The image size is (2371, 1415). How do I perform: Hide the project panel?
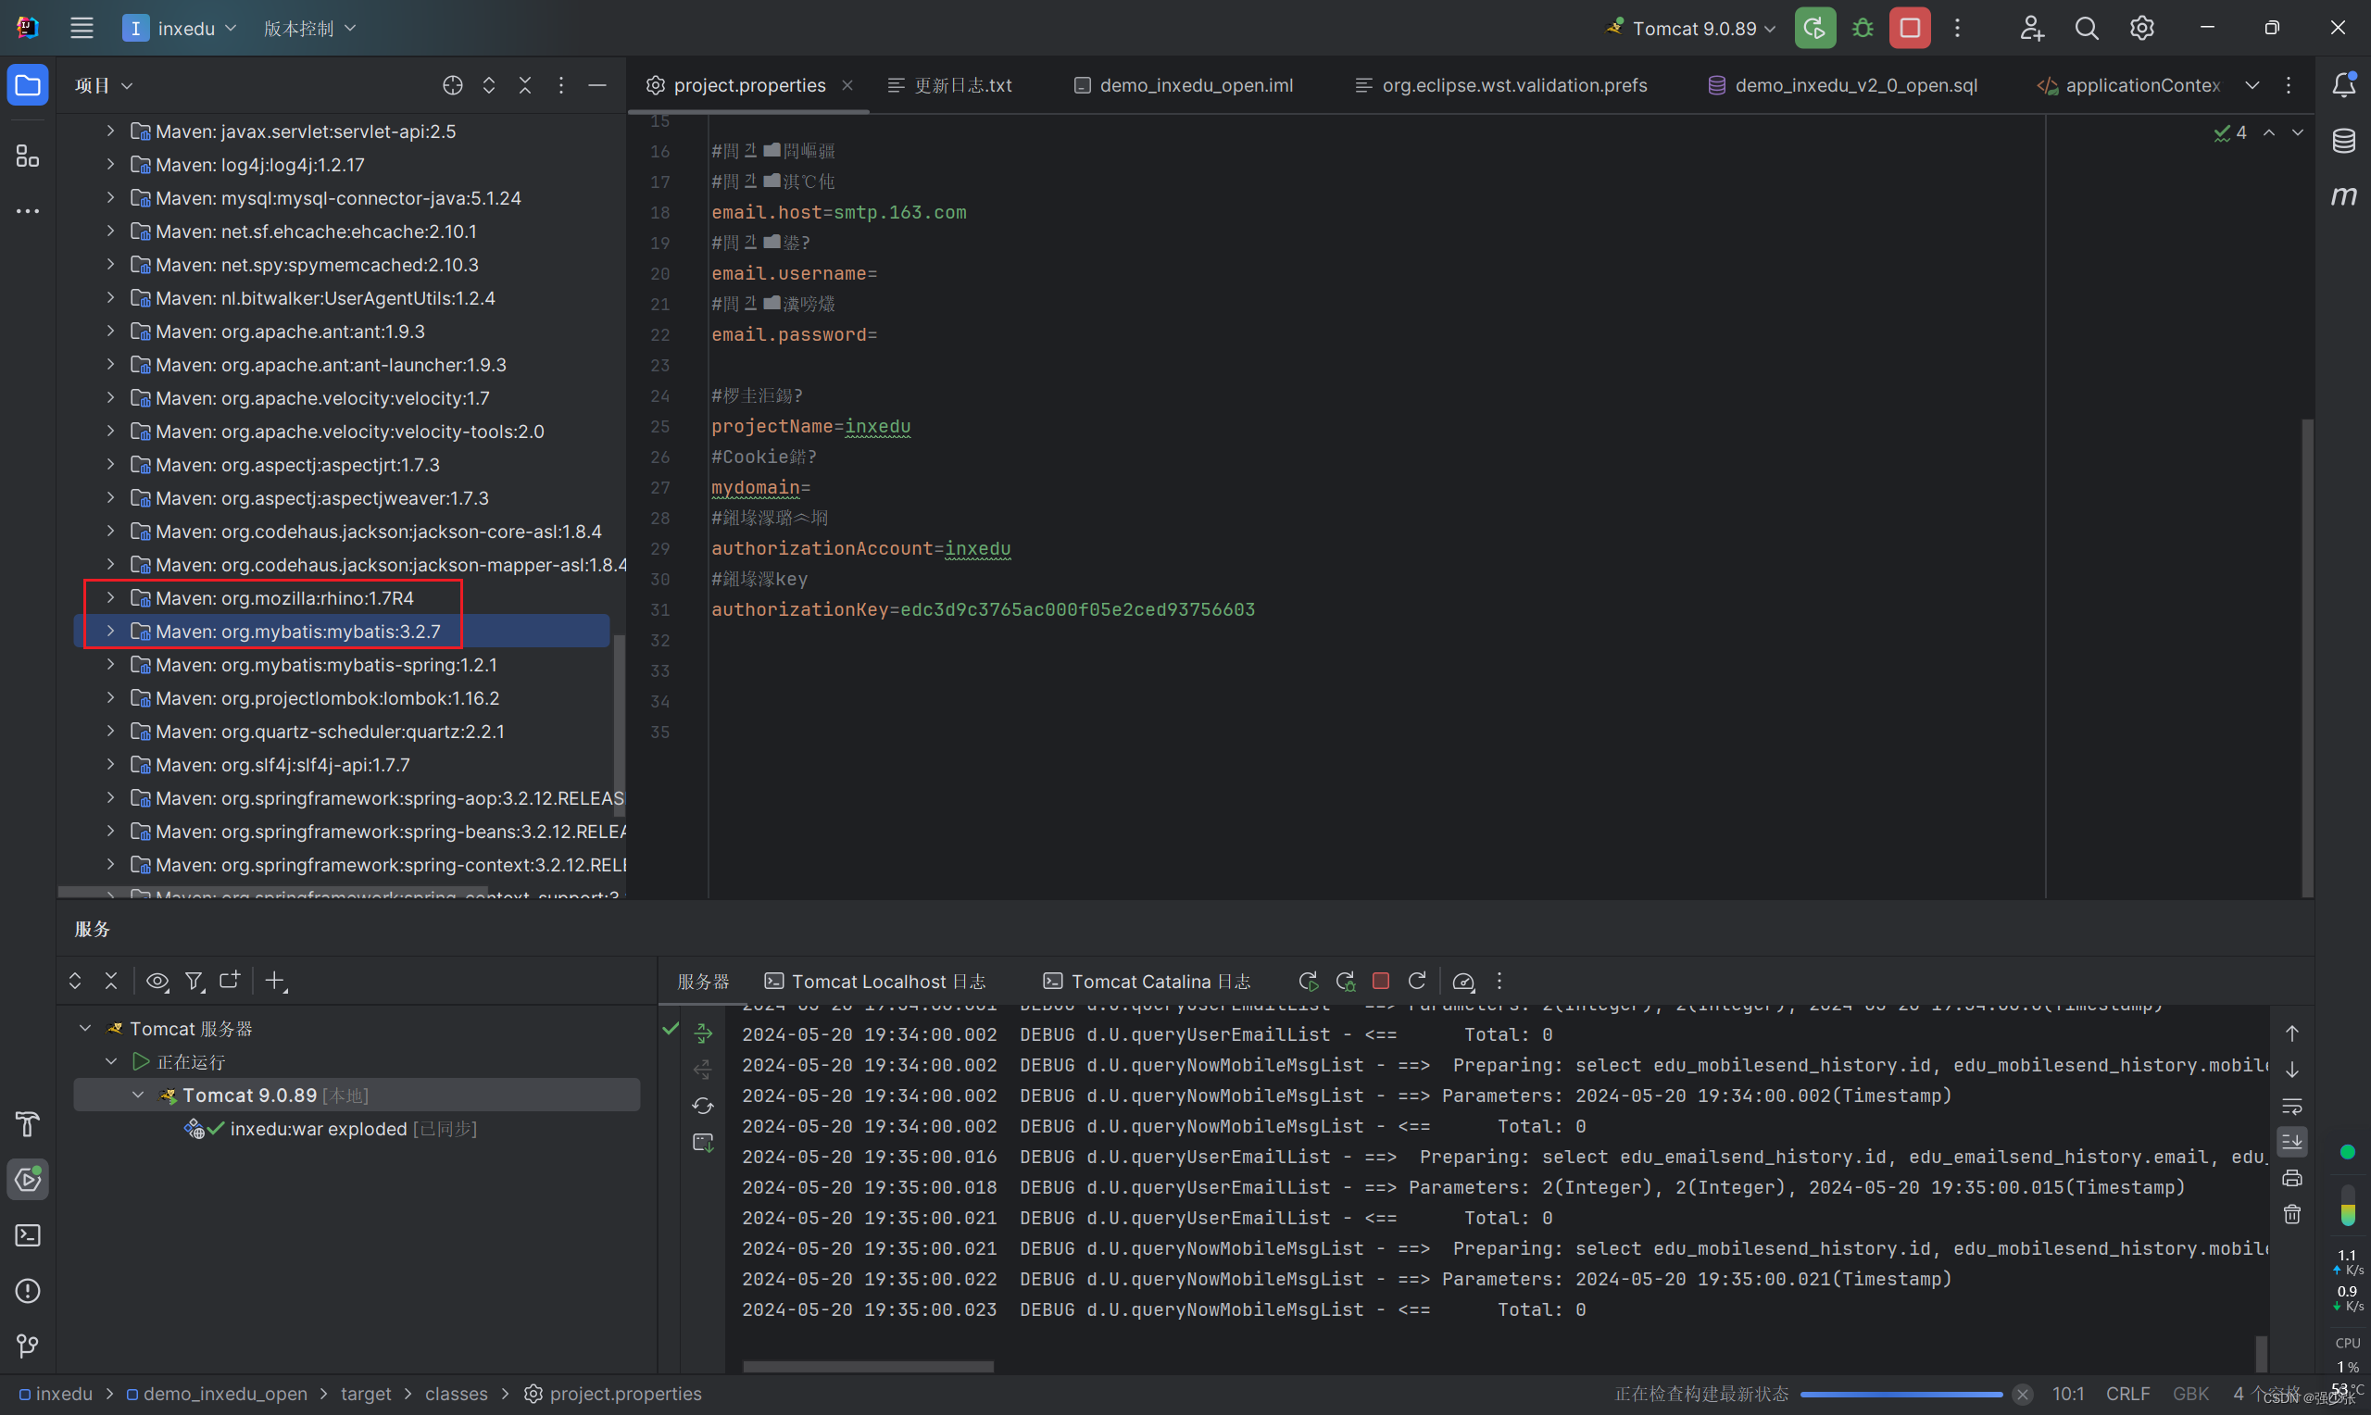point(597,86)
